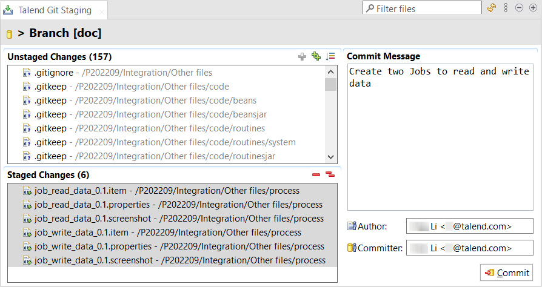Click the refresh staging view icon

[x=492, y=8]
